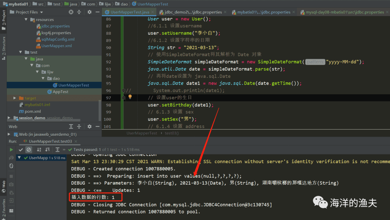390x220 pixels.
Task: Open the Web tool window stripe
Action: [x=4, y=187]
